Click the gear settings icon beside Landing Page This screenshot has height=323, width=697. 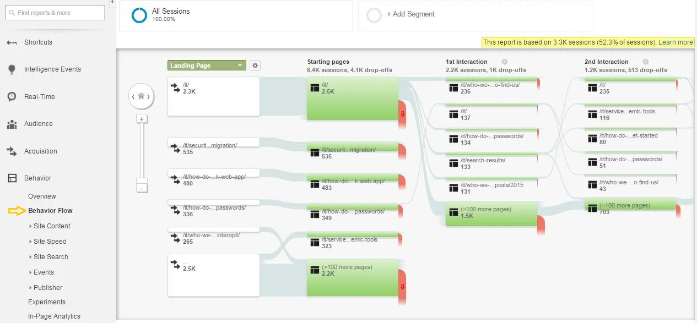pyautogui.click(x=255, y=65)
